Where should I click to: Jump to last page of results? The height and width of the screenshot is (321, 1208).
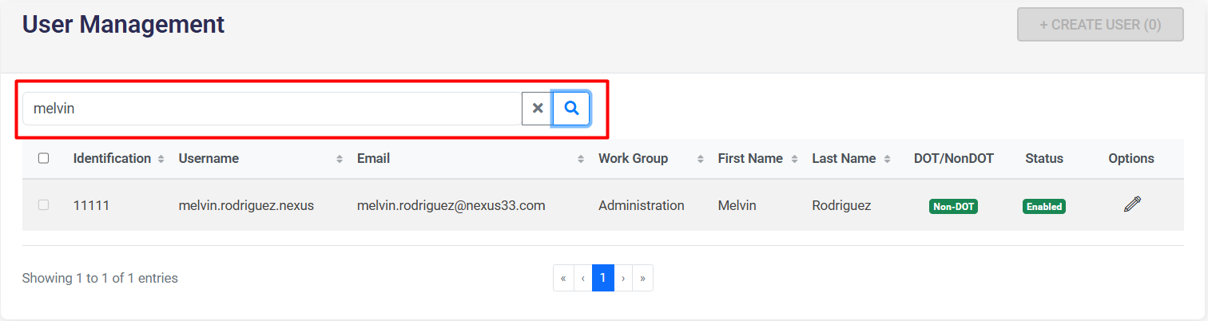(x=642, y=278)
